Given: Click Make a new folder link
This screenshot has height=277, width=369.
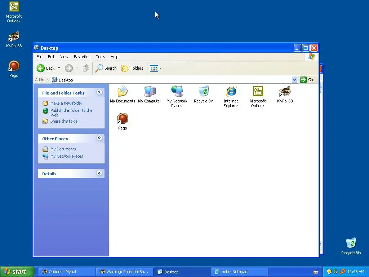Looking at the screenshot, I should [66, 103].
